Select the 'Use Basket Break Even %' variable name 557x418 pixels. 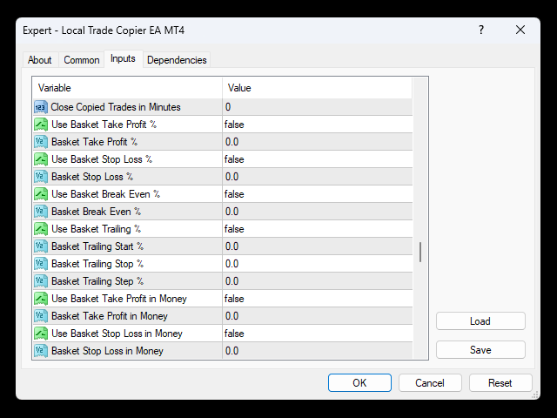(x=106, y=194)
